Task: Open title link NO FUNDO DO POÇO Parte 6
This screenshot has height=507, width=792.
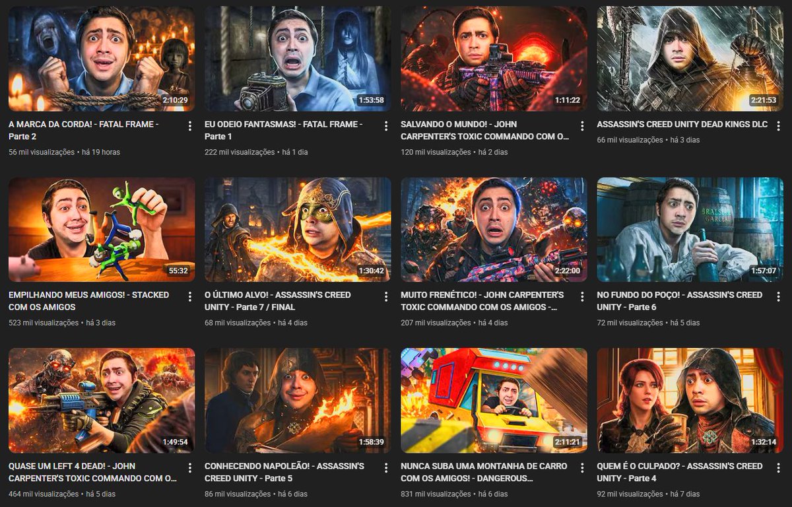Action: pyautogui.click(x=680, y=301)
